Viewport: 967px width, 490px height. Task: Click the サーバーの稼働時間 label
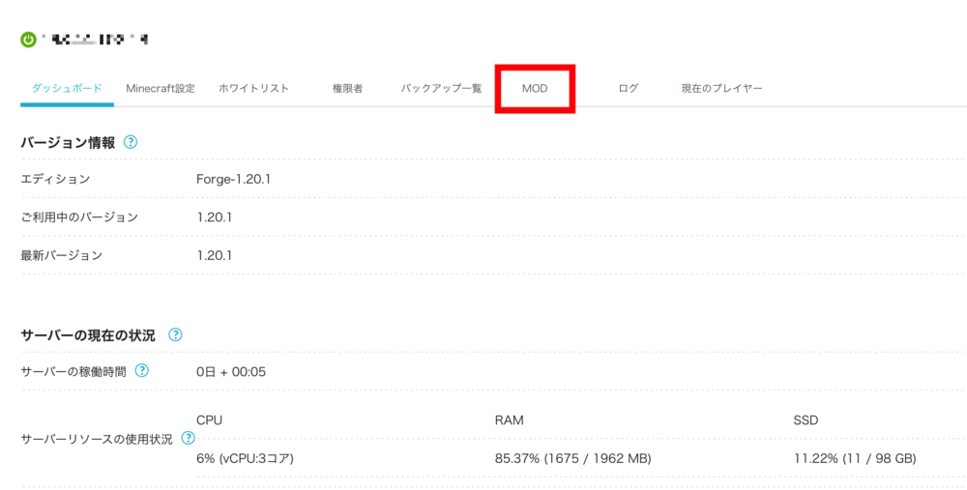73,372
